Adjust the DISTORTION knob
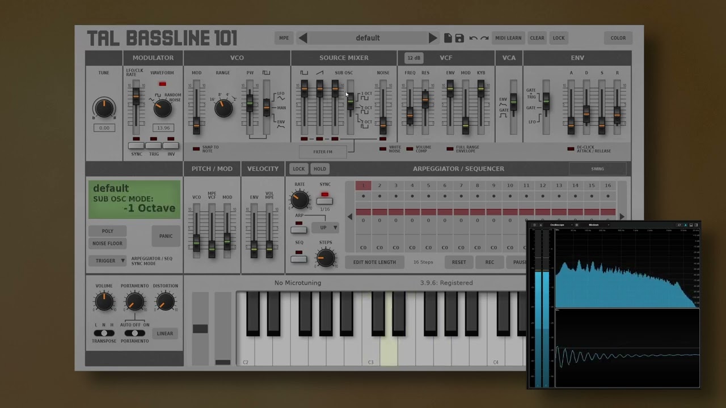The width and height of the screenshot is (726, 408). pyautogui.click(x=165, y=301)
